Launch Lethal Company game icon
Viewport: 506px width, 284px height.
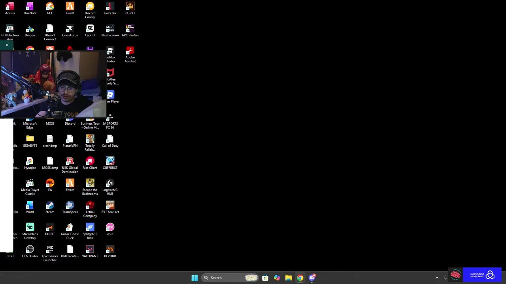coord(90,209)
